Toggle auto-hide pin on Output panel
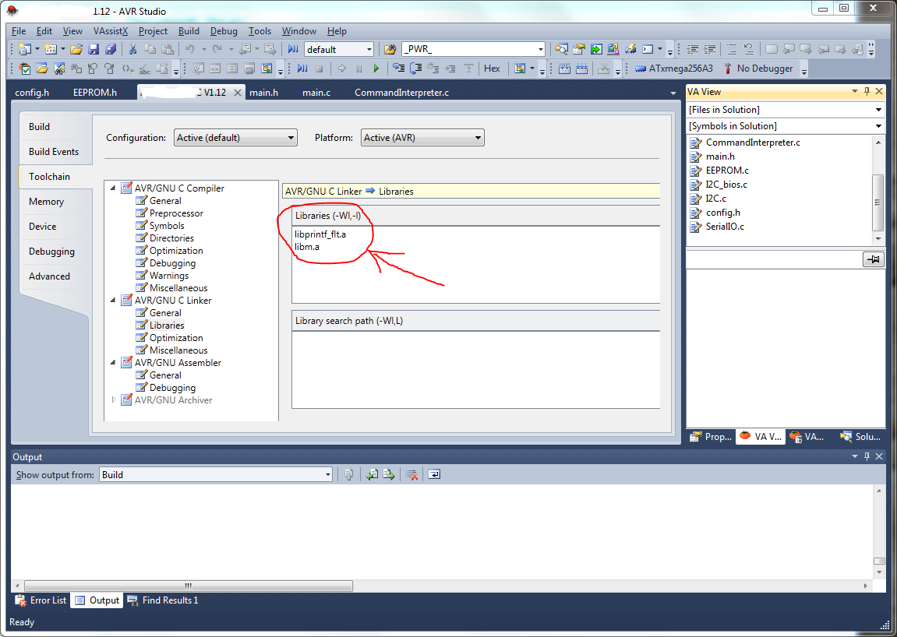This screenshot has height=637, width=897. [867, 456]
